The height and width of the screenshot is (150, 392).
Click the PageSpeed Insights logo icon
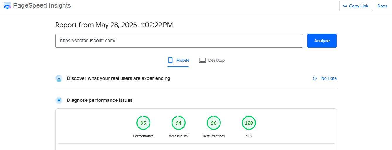pos(7,5)
